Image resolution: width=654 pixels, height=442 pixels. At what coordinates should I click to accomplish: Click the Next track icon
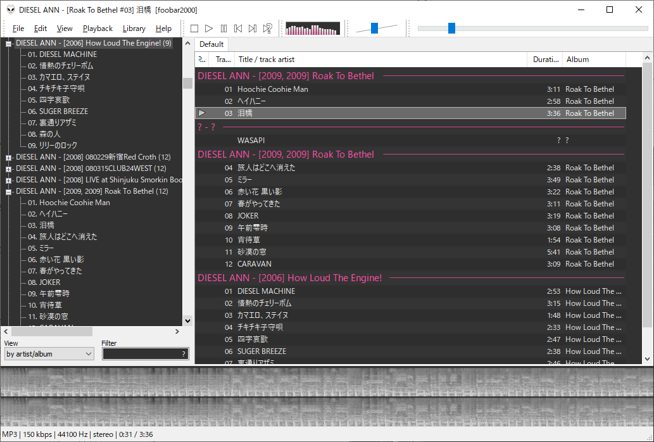coord(253,28)
